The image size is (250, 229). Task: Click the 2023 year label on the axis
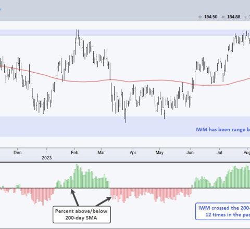pyautogui.click(x=47, y=158)
